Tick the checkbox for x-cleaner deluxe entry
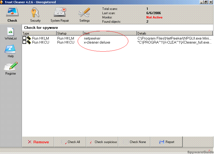The image size is (214, 154). [x=24, y=42]
